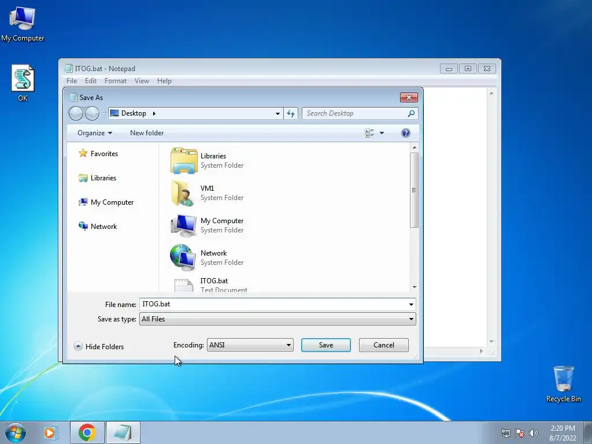592x444 pixels.
Task: Select the My Computer icon in file list
Action: 183,225
